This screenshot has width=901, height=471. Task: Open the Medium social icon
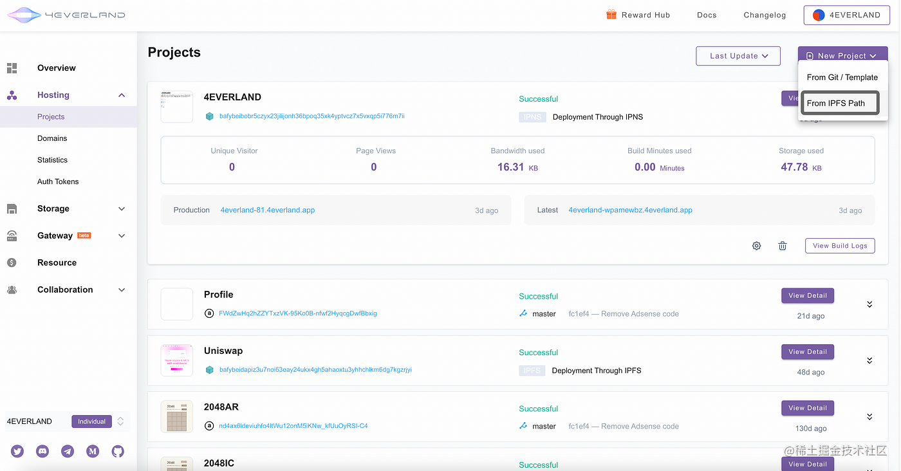93,452
